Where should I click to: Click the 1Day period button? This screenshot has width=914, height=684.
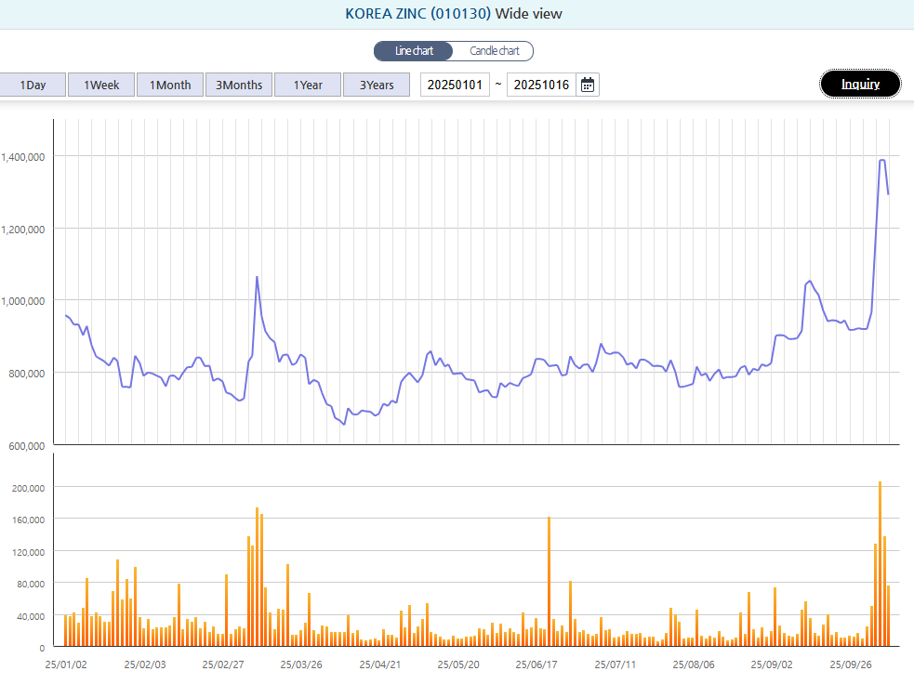[33, 84]
